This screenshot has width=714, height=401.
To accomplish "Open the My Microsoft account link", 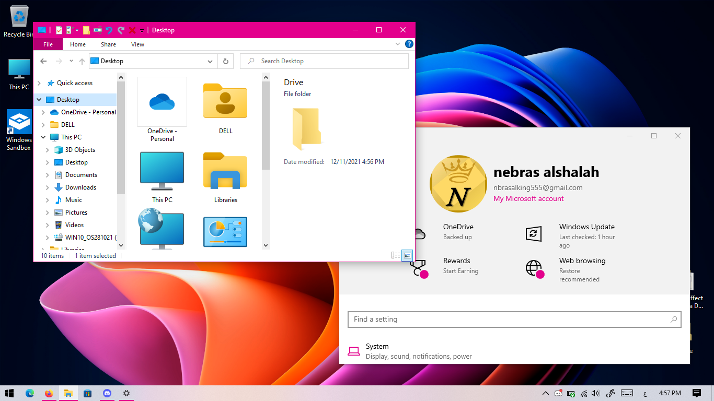I will 528,198.
